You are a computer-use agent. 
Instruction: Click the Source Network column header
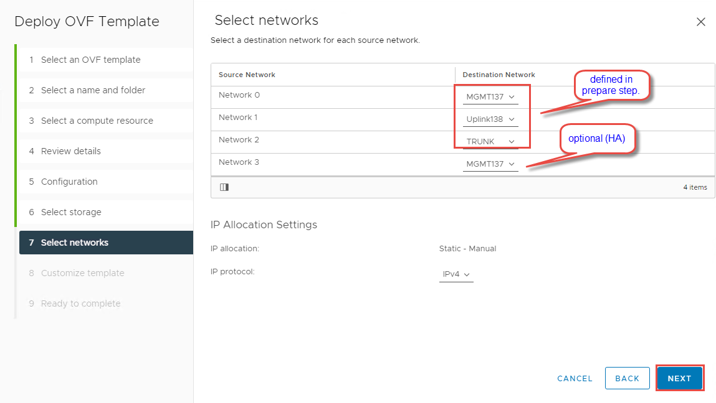247,75
